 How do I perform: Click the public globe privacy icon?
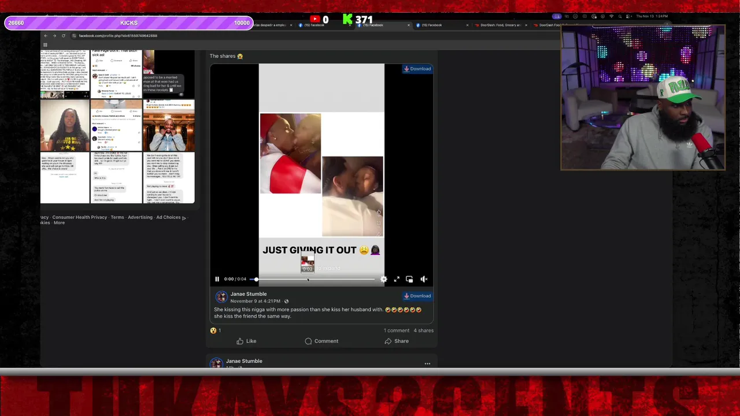click(286, 301)
